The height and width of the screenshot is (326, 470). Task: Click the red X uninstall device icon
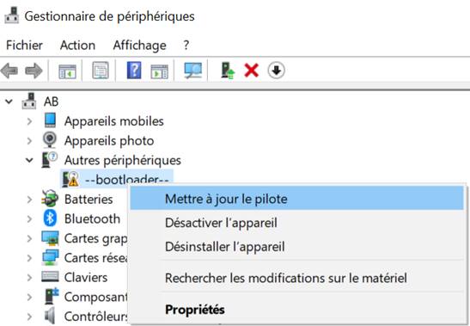click(x=251, y=71)
